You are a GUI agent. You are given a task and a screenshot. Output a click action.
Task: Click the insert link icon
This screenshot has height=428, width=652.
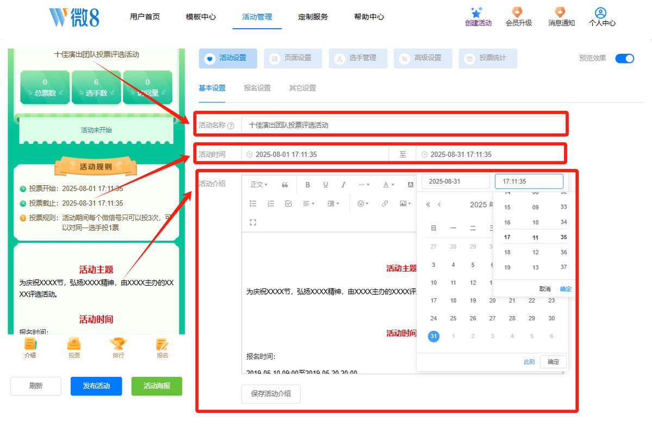385,204
